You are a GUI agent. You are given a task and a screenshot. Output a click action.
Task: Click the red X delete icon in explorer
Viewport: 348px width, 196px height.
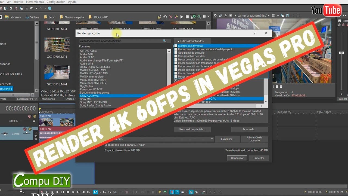[171, 17]
